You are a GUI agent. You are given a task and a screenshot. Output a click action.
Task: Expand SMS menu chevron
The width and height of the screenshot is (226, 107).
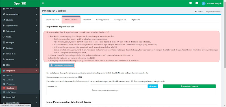37,65
